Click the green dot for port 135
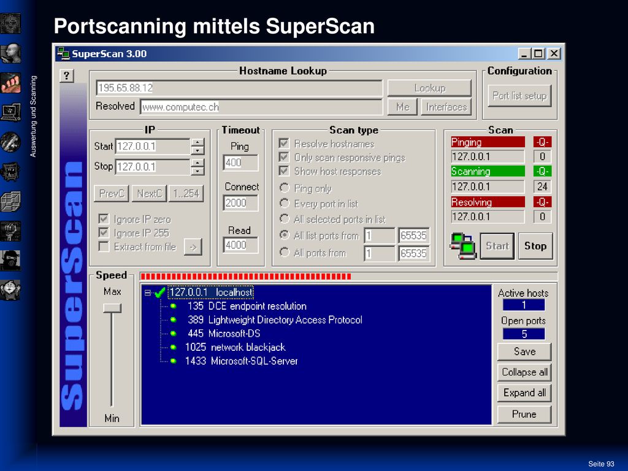 [174, 307]
